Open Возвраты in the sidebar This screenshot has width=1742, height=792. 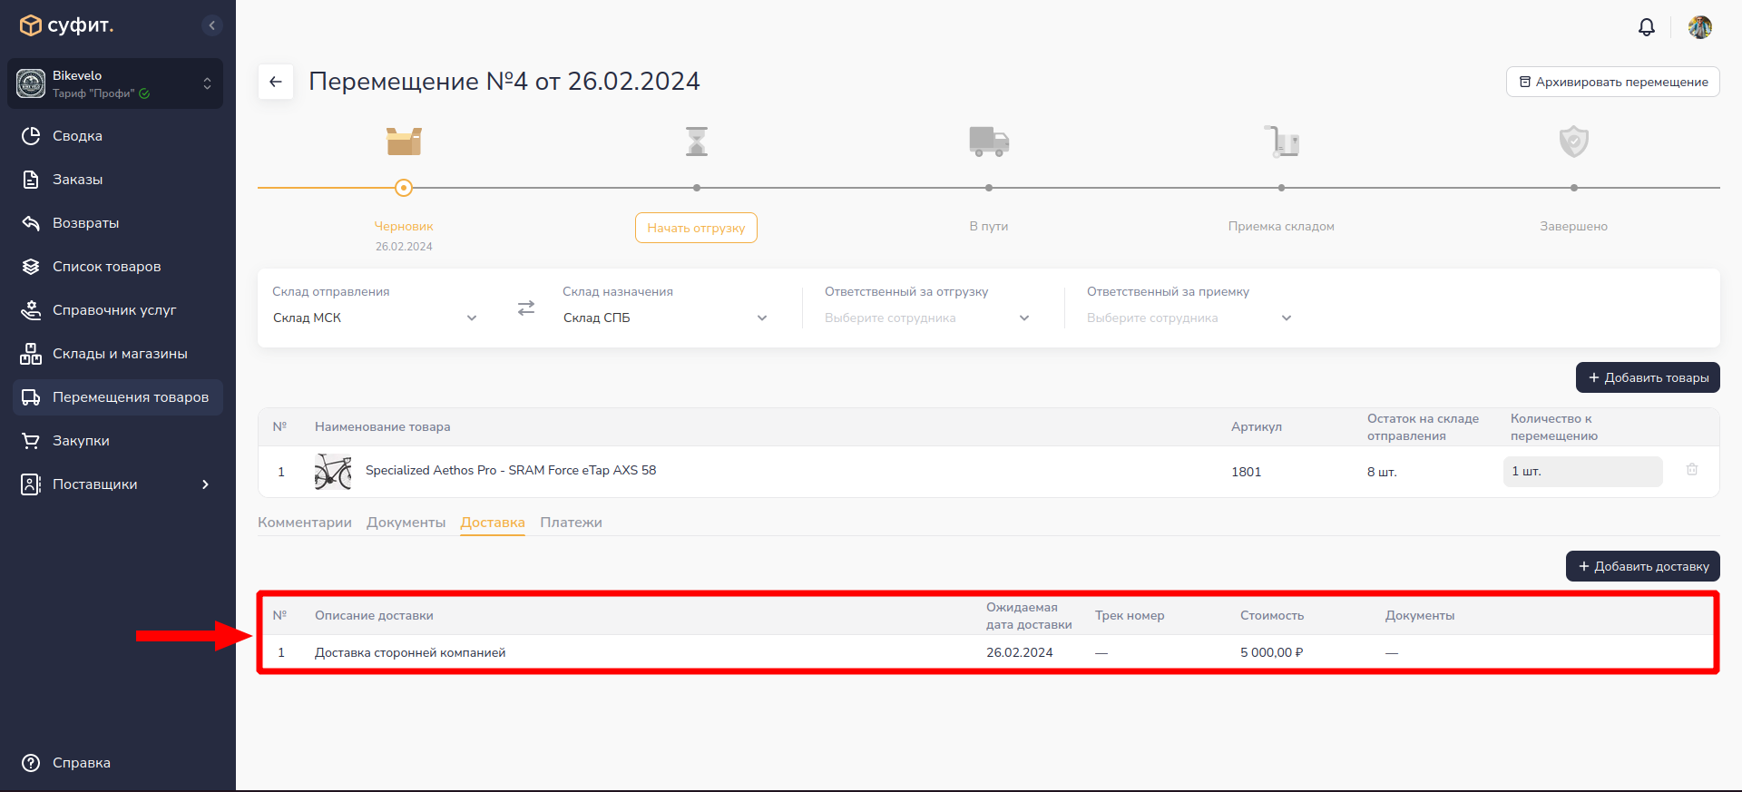click(118, 223)
